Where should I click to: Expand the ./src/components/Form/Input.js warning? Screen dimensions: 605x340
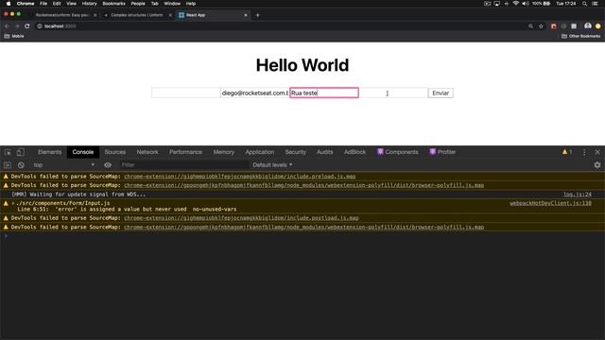13,203
